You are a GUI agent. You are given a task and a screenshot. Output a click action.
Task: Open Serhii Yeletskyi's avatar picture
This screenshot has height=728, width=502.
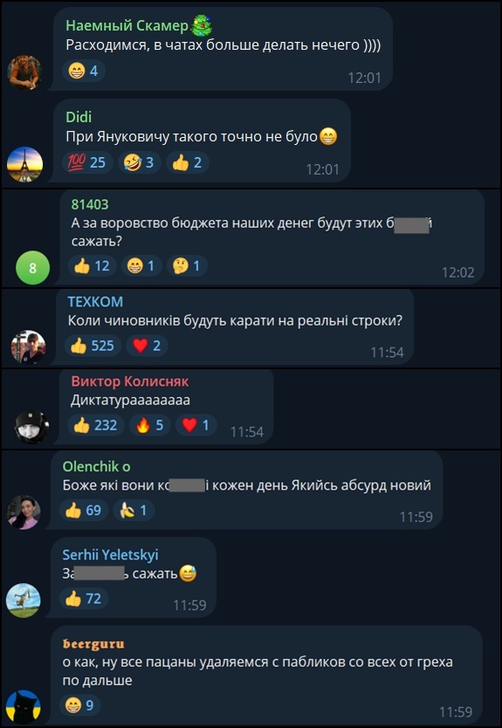point(24,601)
